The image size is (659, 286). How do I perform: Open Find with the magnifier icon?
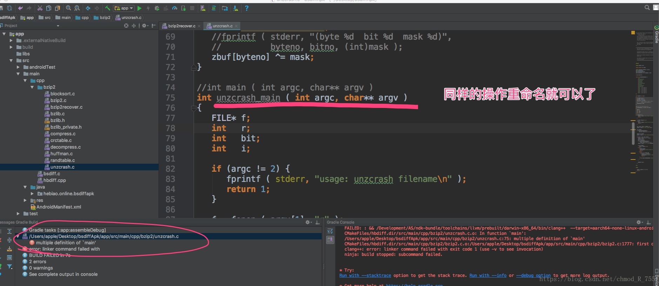pyautogui.click(x=68, y=8)
